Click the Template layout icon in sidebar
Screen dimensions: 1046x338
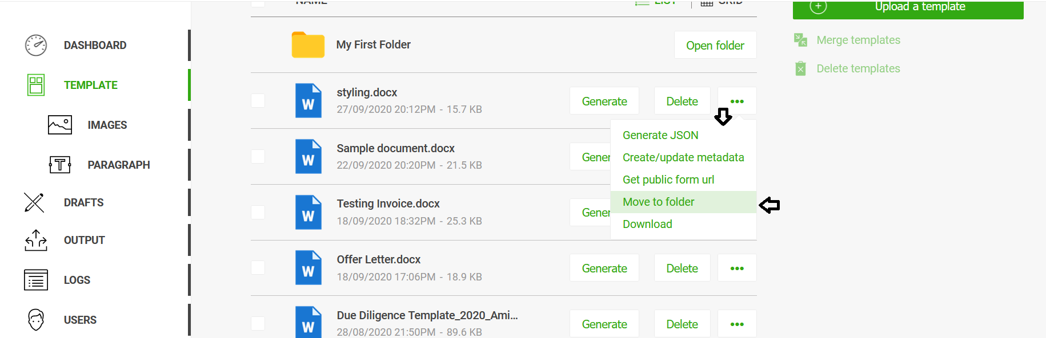[x=36, y=85]
